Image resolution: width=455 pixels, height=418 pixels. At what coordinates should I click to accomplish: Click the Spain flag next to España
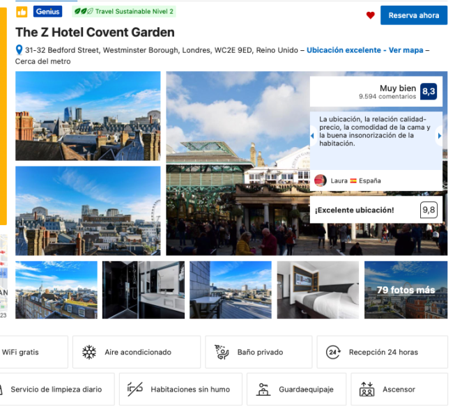[353, 180]
